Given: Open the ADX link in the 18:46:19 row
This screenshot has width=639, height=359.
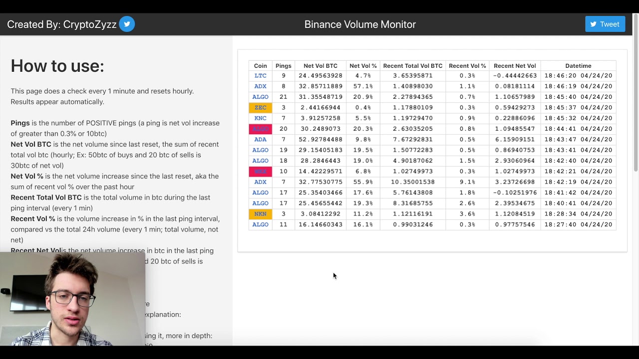Looking at the screenshot, I should click(260, 86).
